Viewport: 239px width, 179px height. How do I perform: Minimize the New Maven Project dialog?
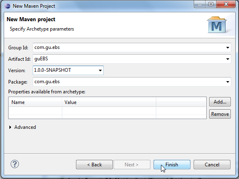click(200, 4)
